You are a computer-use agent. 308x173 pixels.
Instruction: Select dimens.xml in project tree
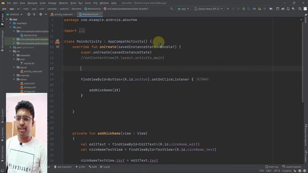coord(28,87)
